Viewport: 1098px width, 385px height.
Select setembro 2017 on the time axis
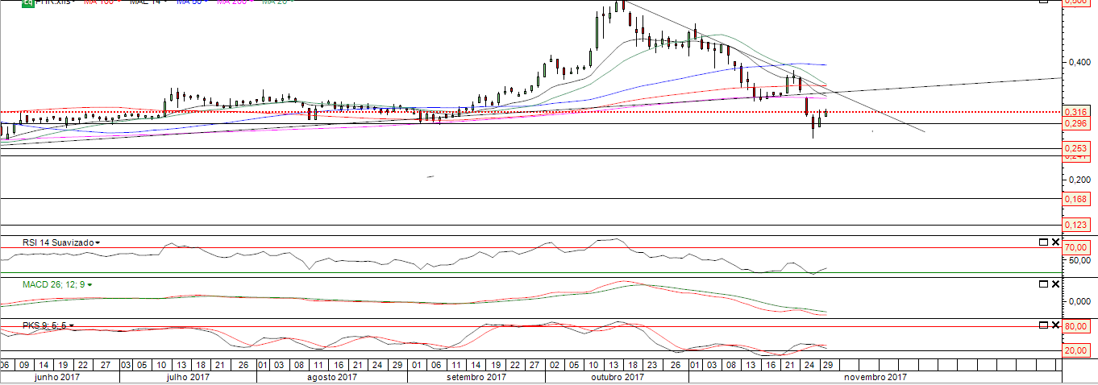[476, 376]
